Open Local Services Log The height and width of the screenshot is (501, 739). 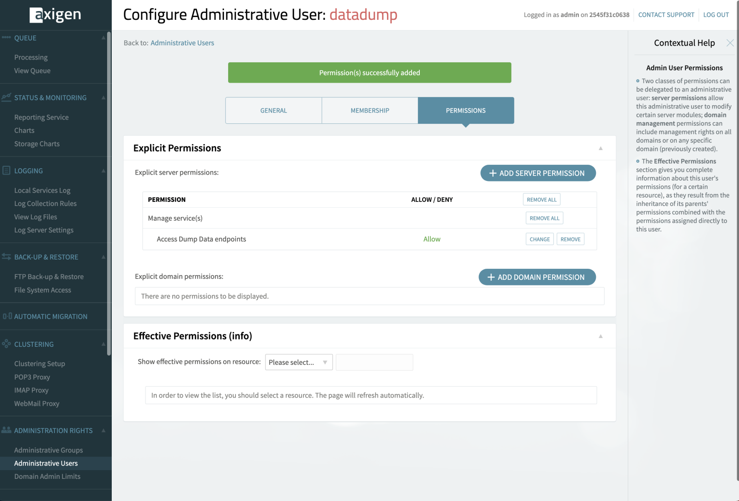point(42,190)
